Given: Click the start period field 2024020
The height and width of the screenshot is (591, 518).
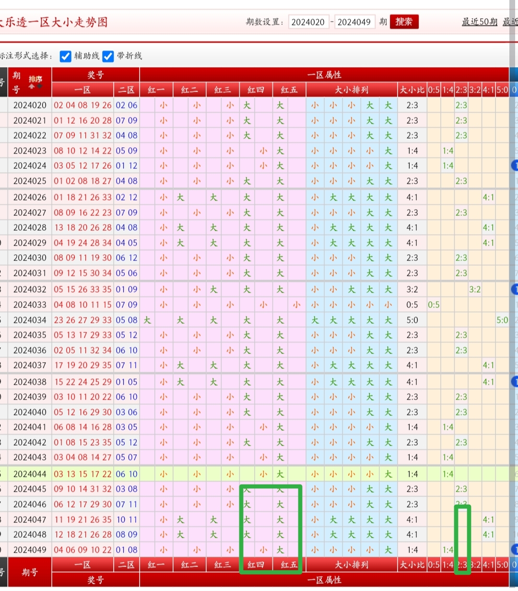Looking at the screenshot, I should coord(308,22).
